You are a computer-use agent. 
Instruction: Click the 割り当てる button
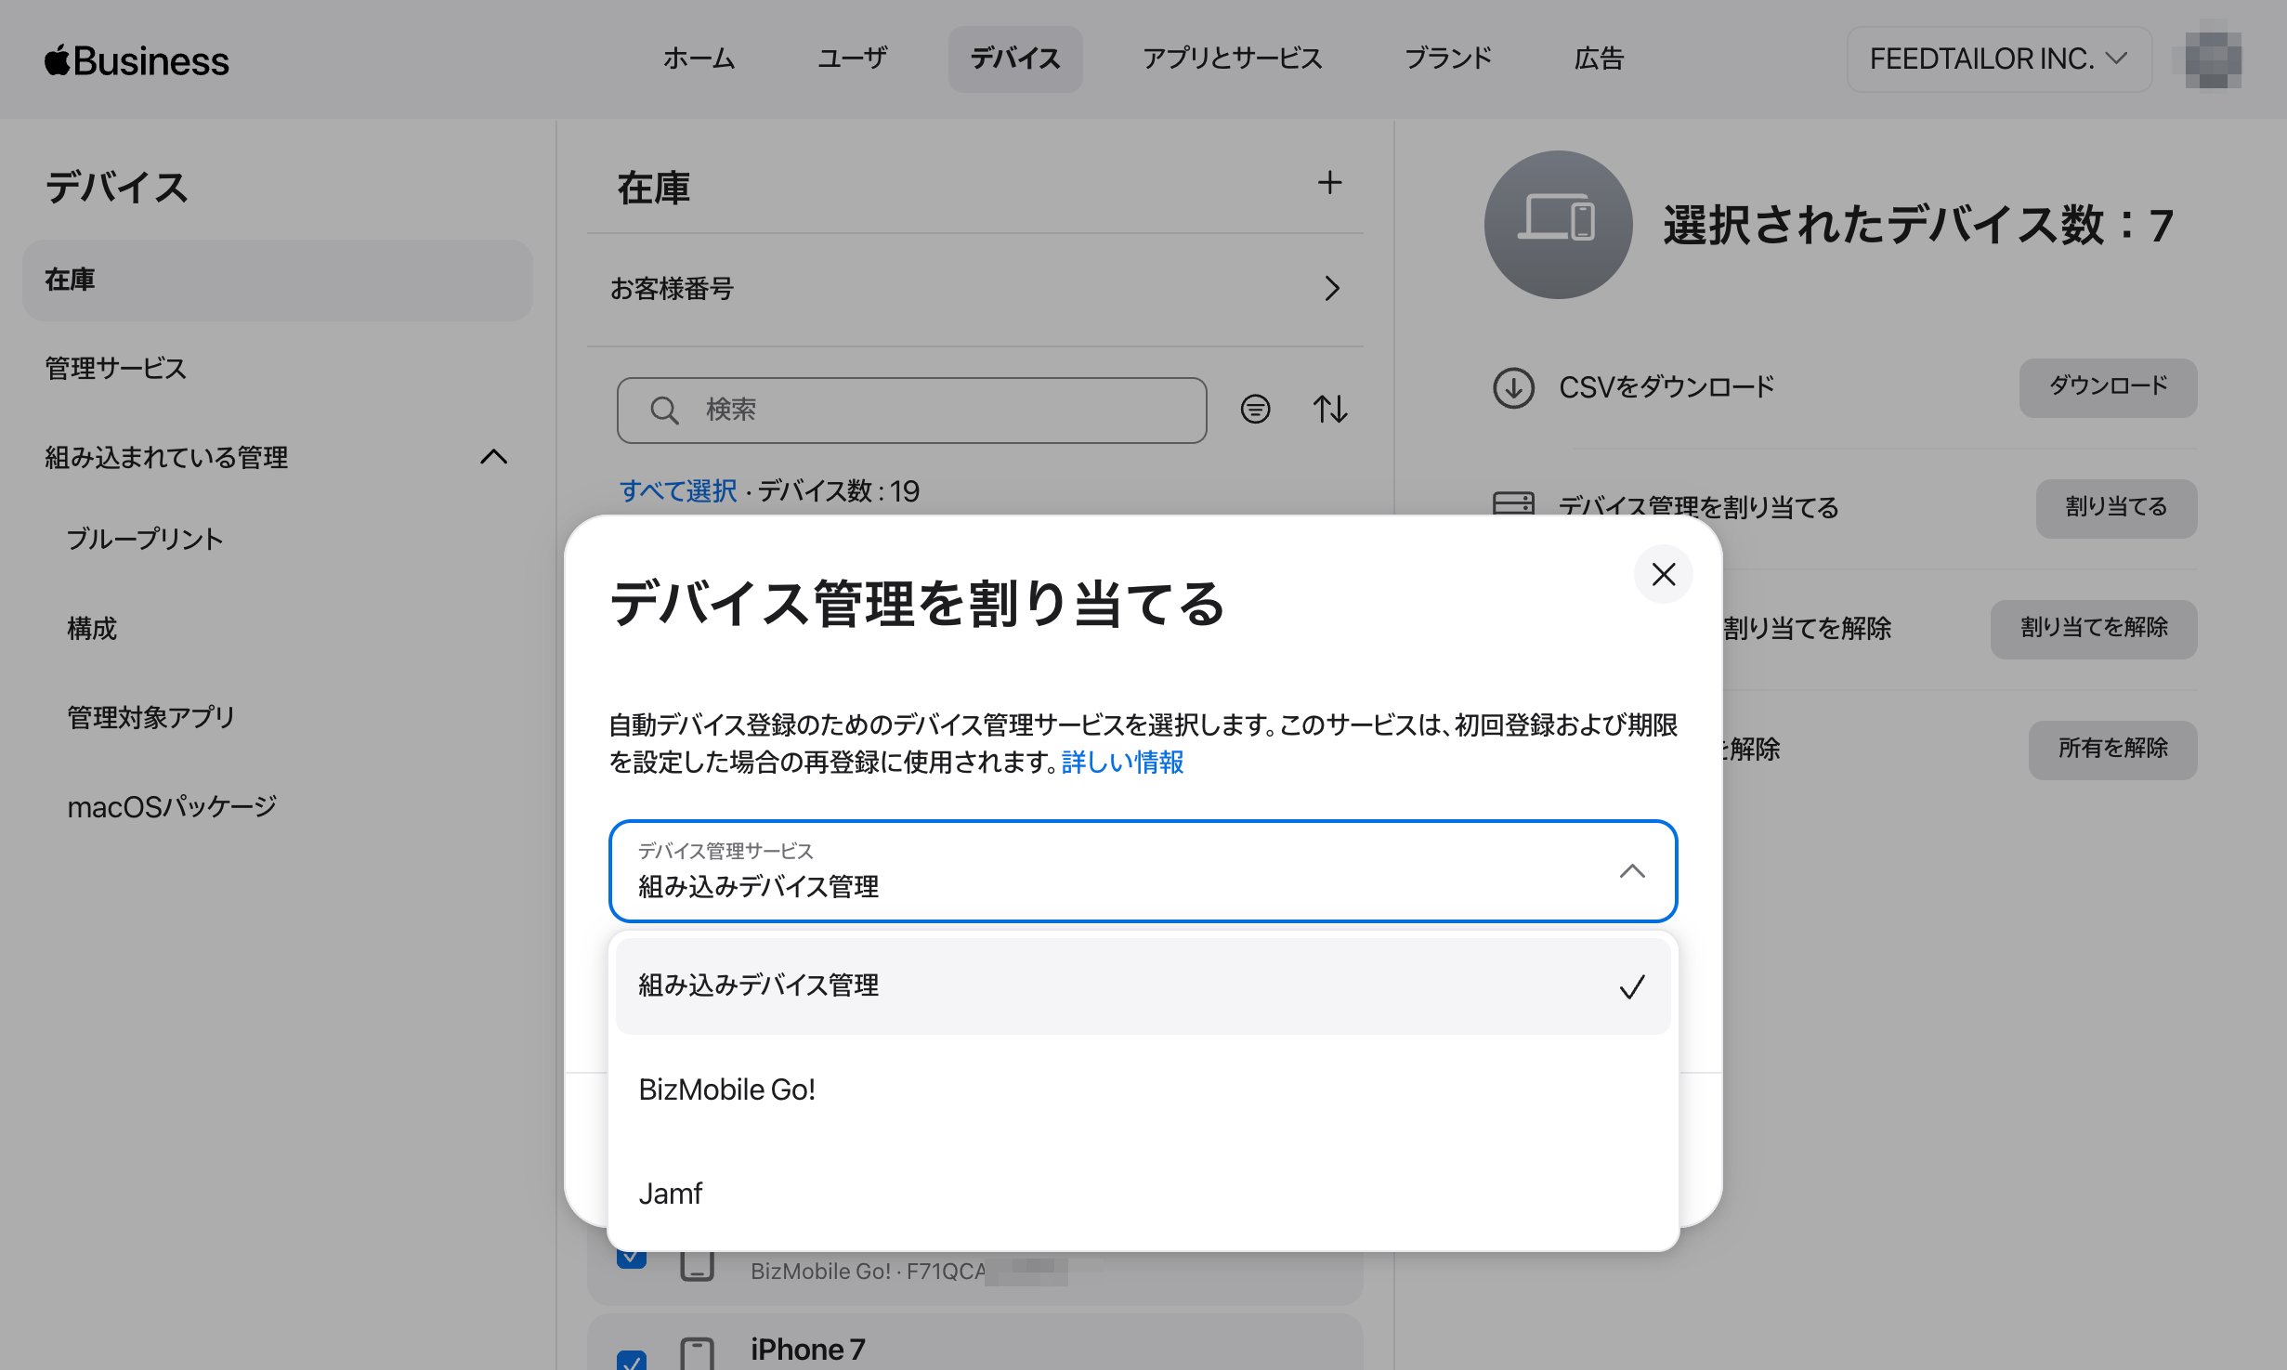(x=2116, y=508)
